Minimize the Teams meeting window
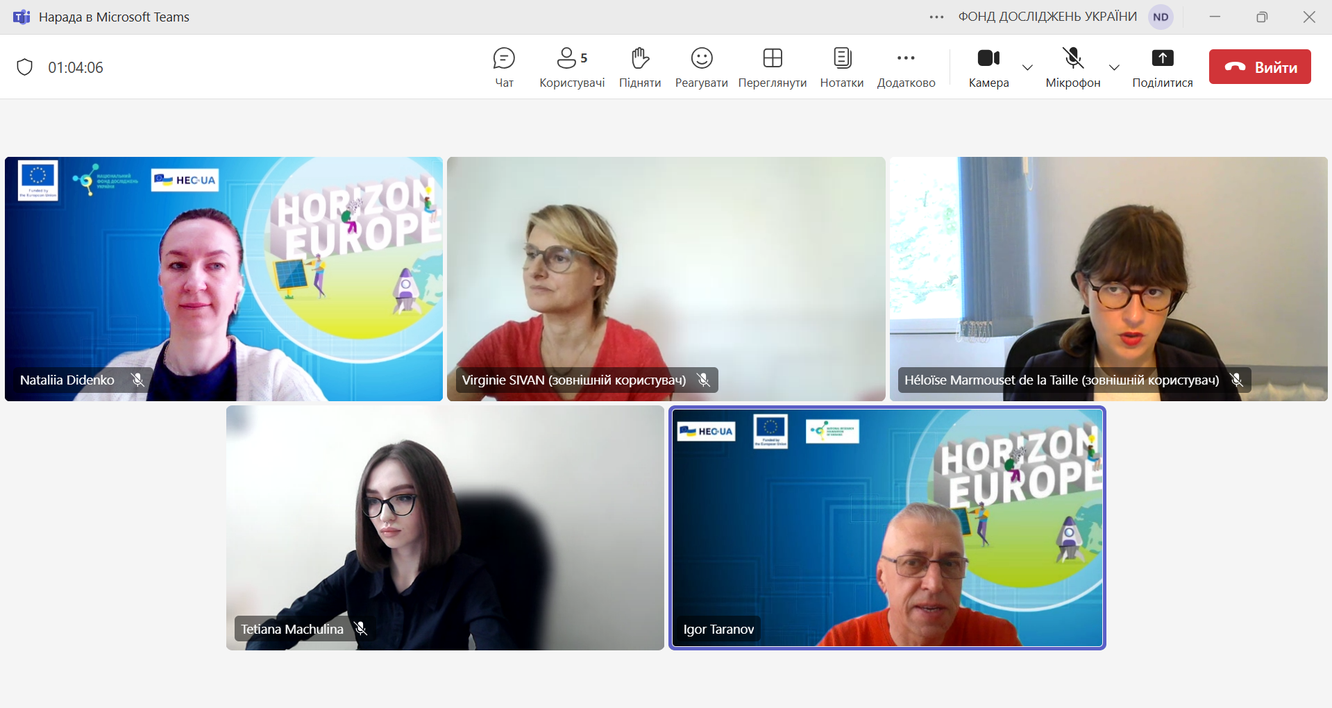This screenshot has width=1332, height=708. point(1215,17)
